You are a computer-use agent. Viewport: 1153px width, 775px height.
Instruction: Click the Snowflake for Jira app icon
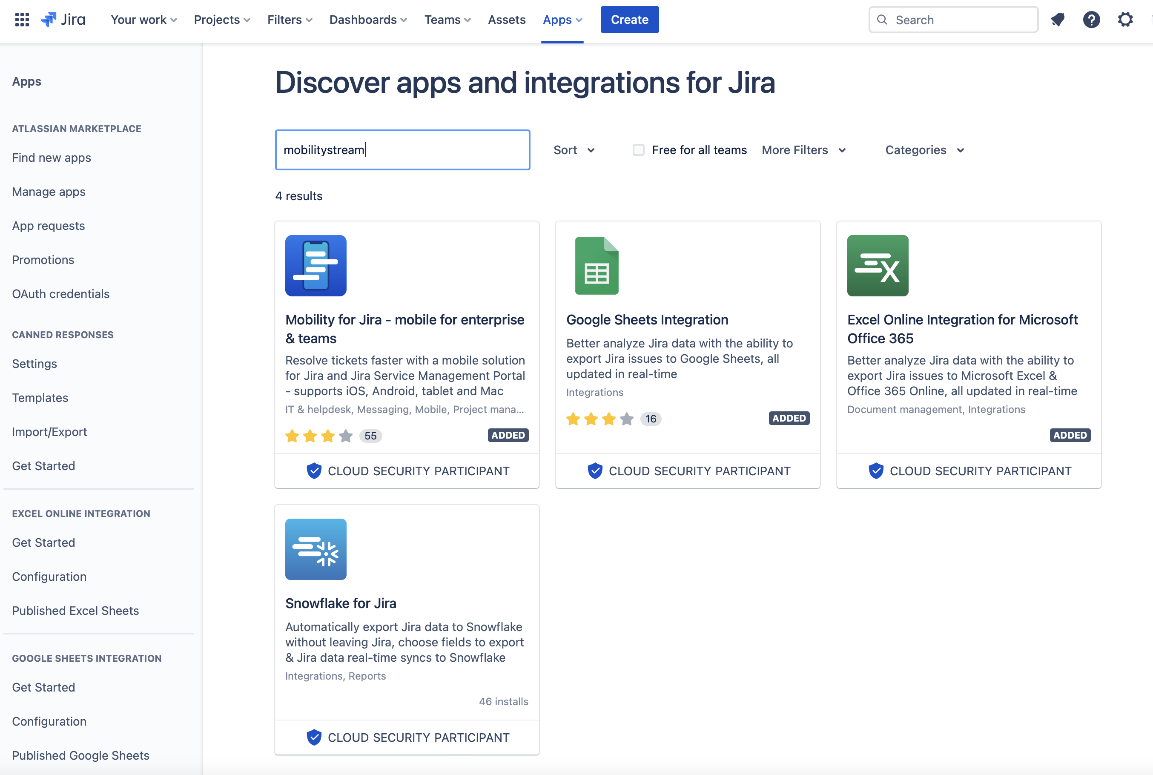316,549
